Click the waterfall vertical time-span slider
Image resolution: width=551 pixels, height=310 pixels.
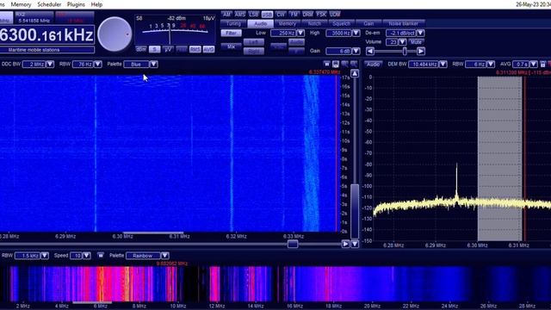(x=355, y=212)
